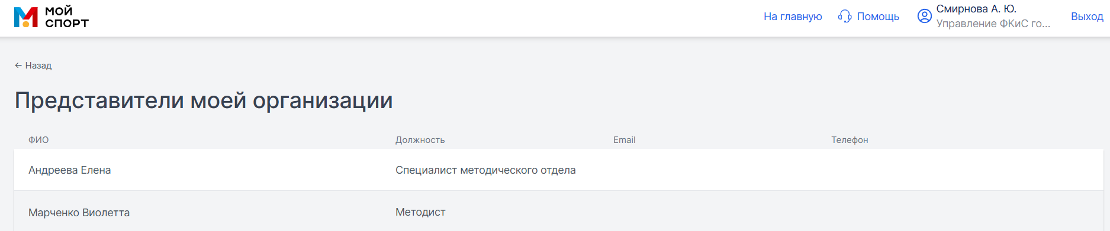
Task: Click the headset help icon
Action: (x=845, y=17)
